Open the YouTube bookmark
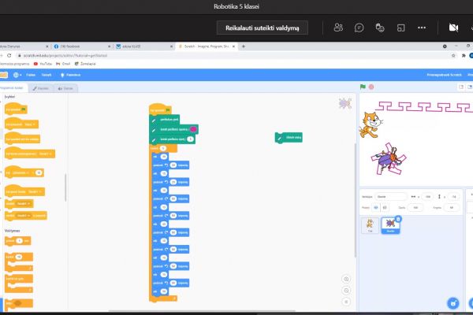 [43, 64]
